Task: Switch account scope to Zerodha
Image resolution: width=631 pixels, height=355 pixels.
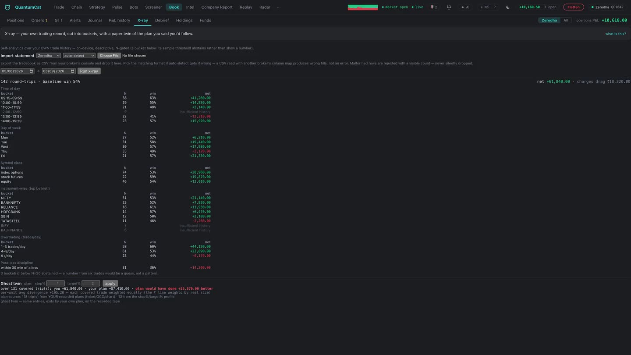Action: click(x=549, y=21)
